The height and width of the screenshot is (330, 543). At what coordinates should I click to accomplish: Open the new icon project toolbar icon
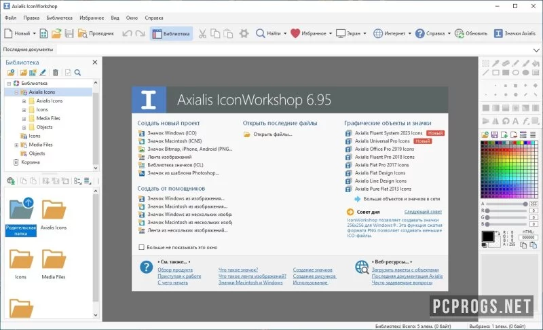43,33
